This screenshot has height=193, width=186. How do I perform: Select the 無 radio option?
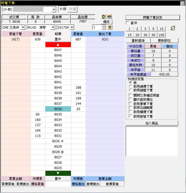(130, 82)
